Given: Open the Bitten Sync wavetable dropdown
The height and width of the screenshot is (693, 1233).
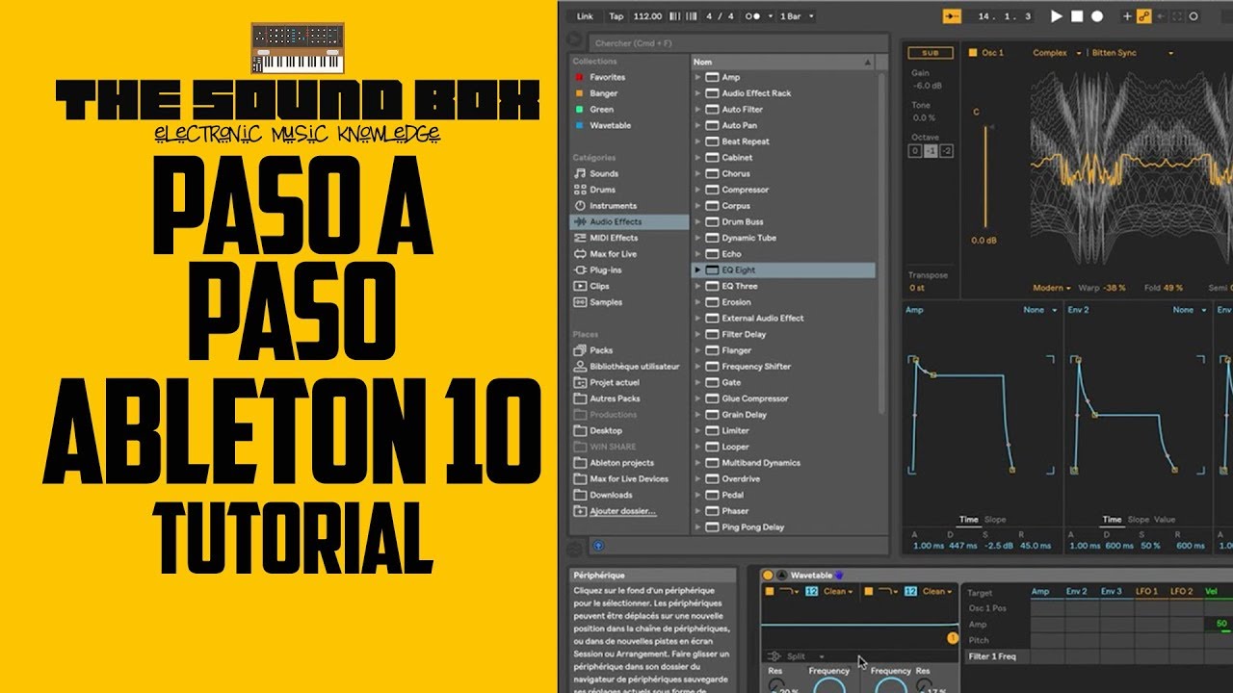Looking at the screenshot, I should (x=1133, y=53).
